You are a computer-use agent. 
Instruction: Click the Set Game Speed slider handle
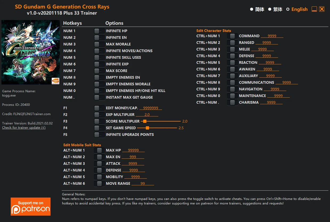pos(147,128)
